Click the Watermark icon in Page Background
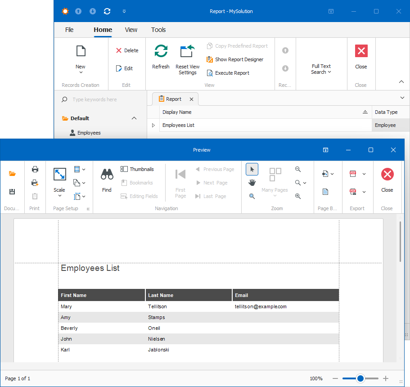Image resolution: width=410 pixels, height=387 pixels. tap(325, 192)
